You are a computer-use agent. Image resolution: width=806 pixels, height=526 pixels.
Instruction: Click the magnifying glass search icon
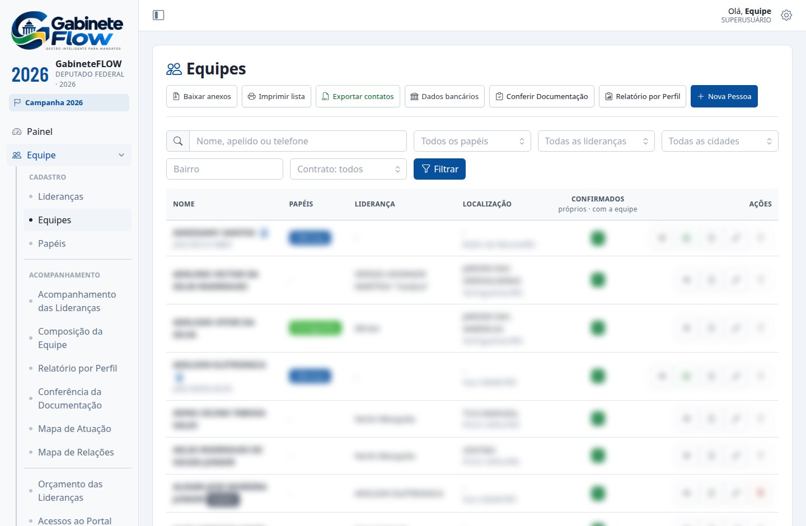click(178, 141)
